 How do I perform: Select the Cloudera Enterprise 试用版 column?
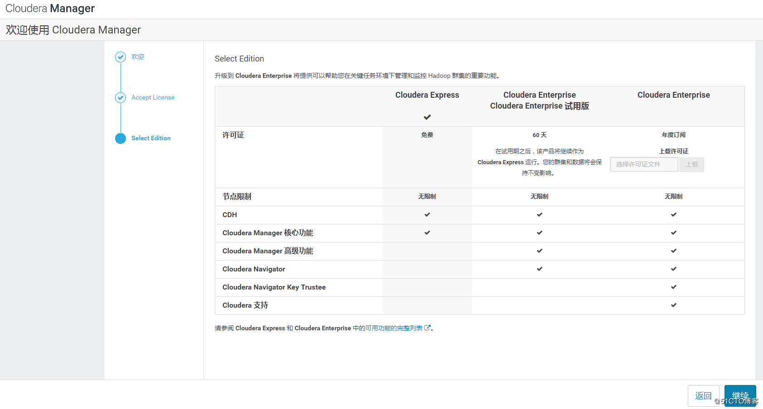(x=540, y=106)
